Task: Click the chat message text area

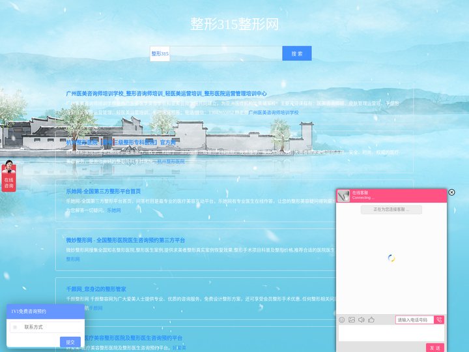Action: (391, 333)
